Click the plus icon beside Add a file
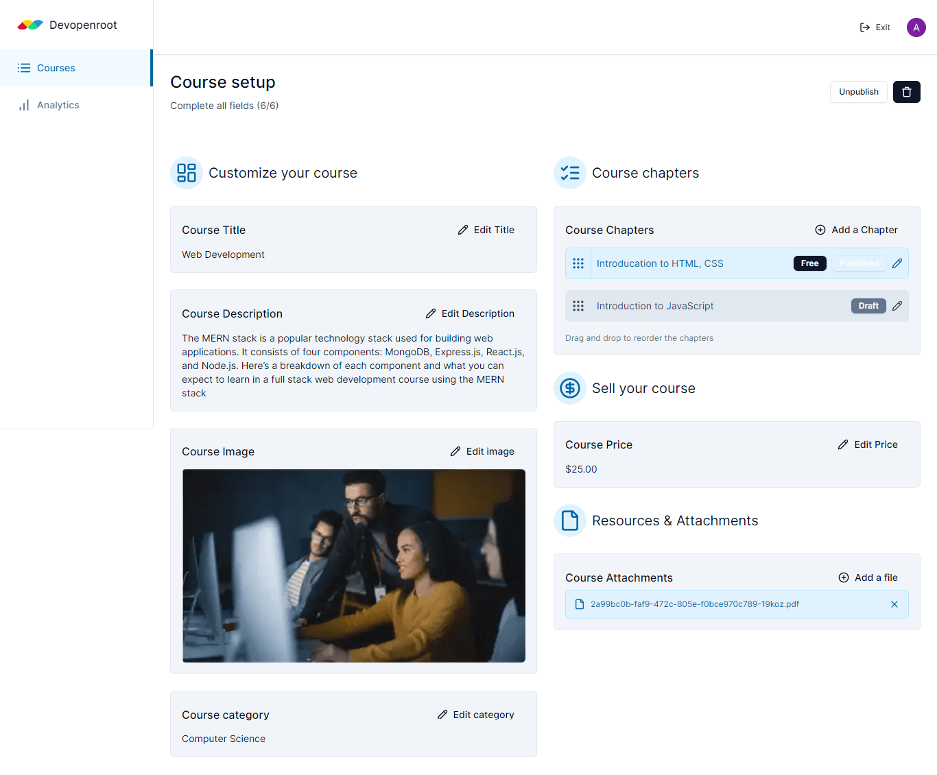The height and width of the screenshot is (775, 937). point(844,577)
